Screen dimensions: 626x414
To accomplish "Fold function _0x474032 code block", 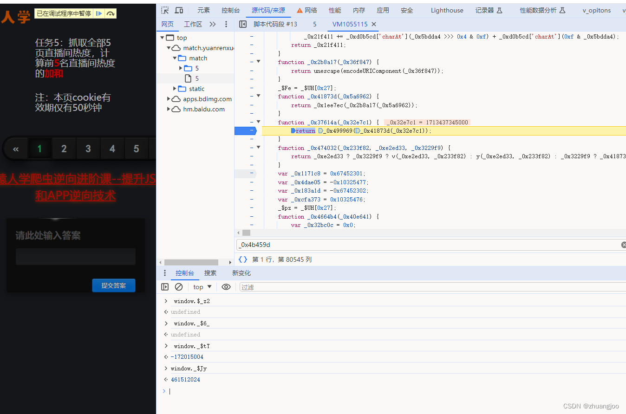I will 259,148.
